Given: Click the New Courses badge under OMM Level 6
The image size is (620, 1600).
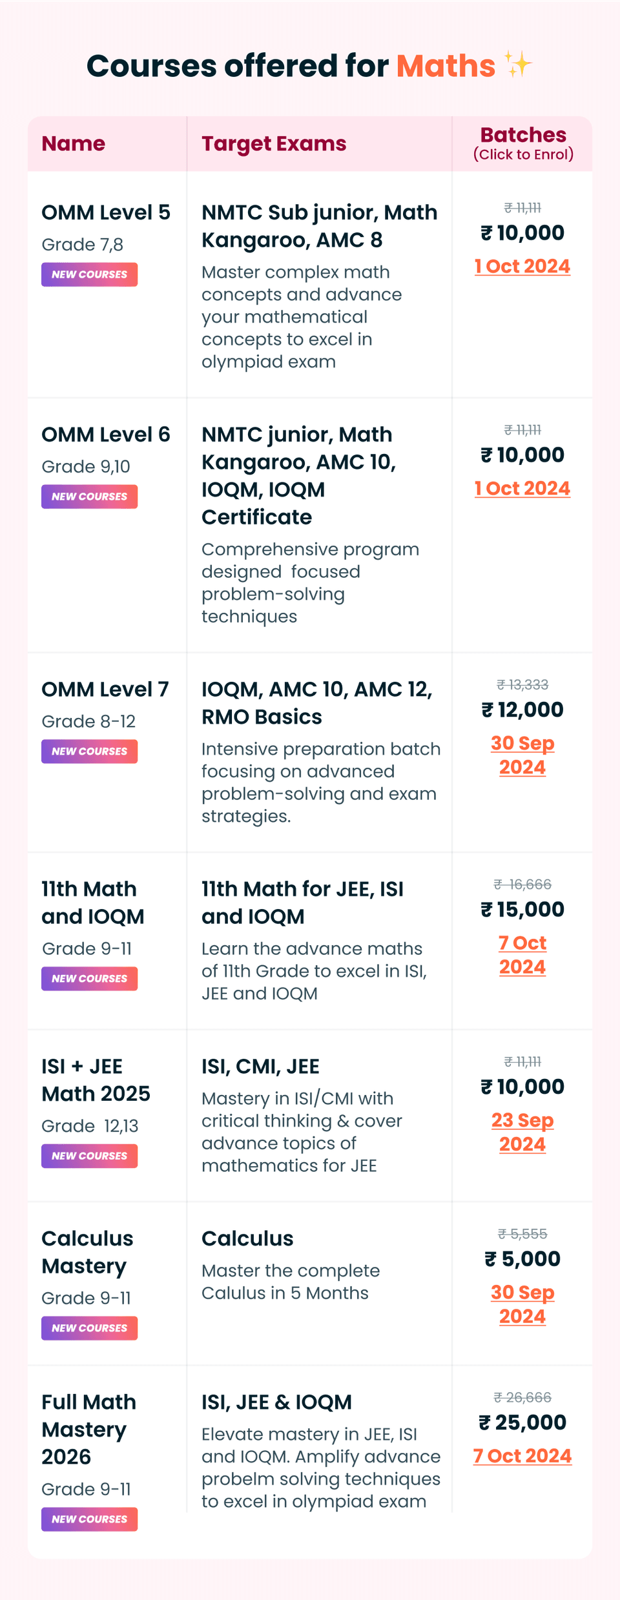Looking at the screenshot, I should 90,497.
